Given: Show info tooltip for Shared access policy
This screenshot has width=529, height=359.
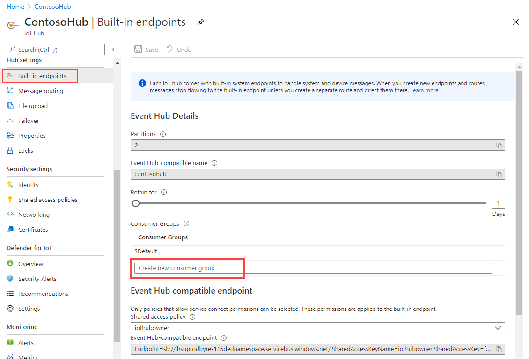Looking at the screenshot, I should pyautogui.click(x=192, y=317).
